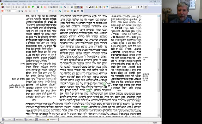Click the printer icon in toolbar

click(x=92, y=7)
